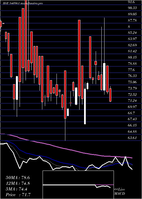142x199 pixels.
Task: Click the 72.52 price axis label
Action: click(x=132, y=95)
